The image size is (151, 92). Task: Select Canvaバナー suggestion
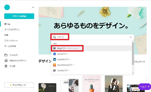[91, 54]
